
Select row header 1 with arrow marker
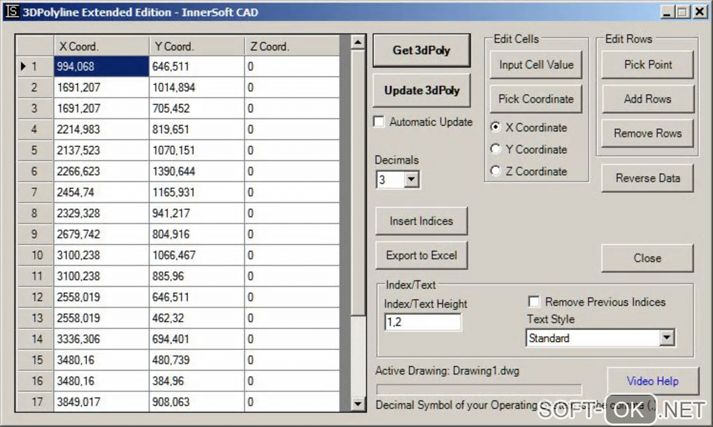35,66
